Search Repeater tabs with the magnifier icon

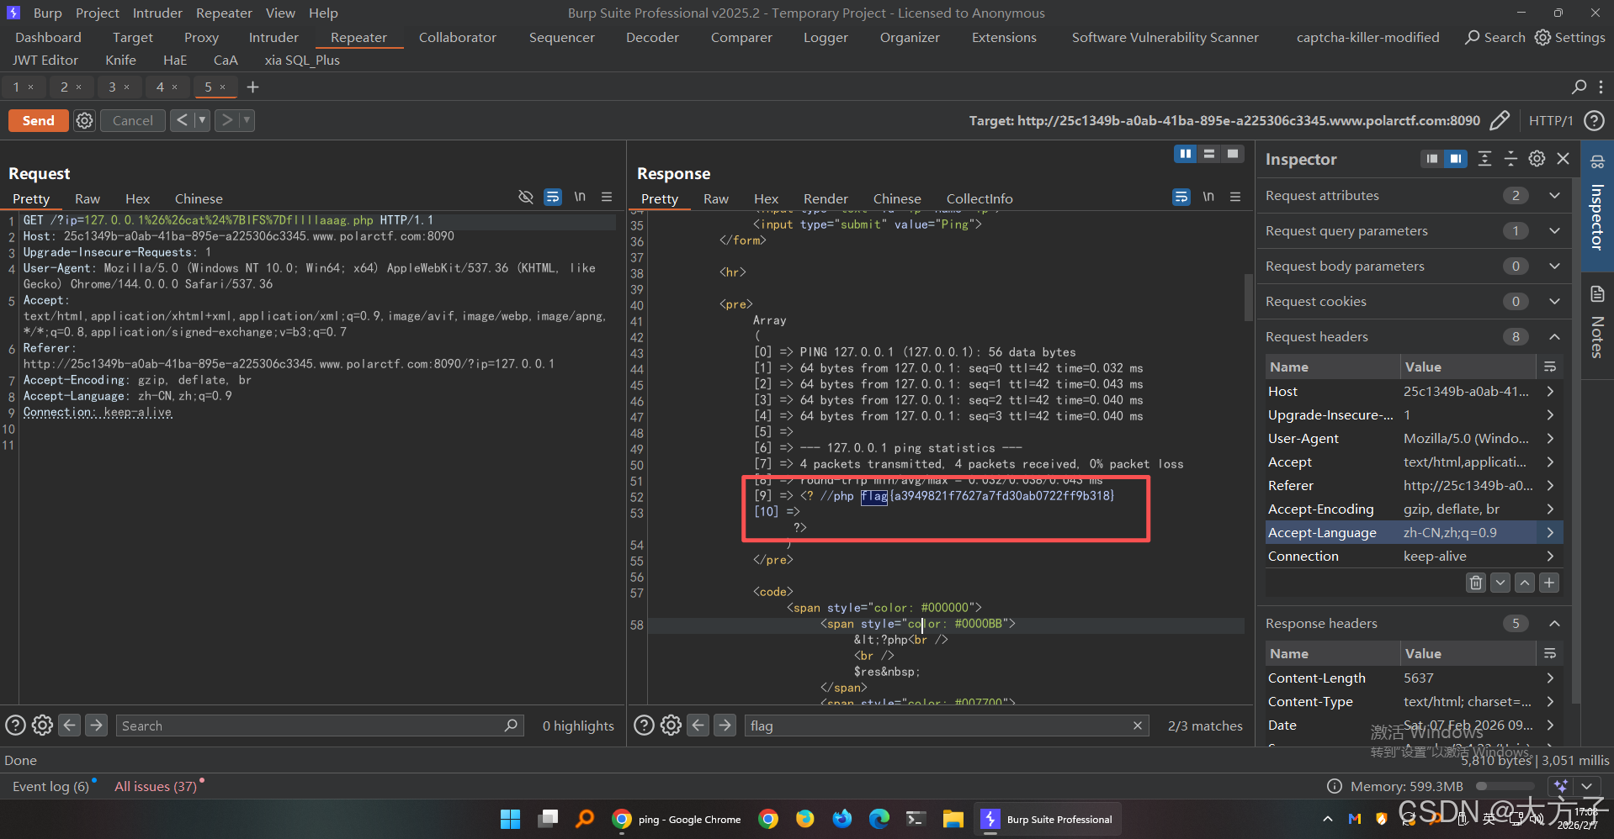(1579, 87)
